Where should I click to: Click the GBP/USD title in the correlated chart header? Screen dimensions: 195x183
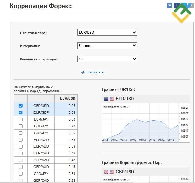(125, 172)
